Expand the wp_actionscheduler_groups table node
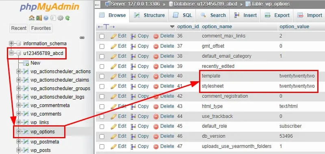 18,89
